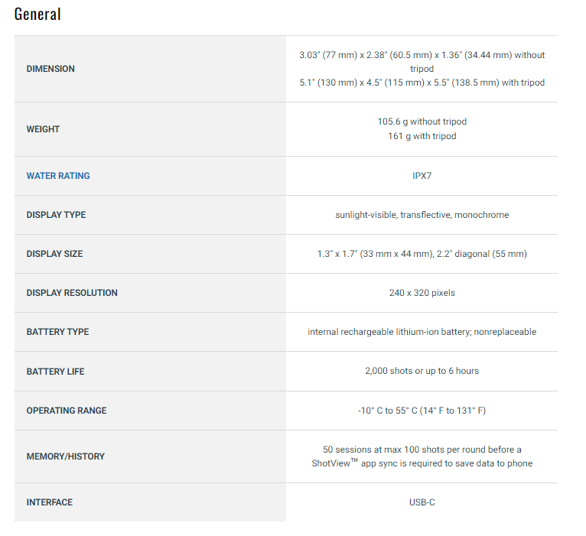Click the BATTERY LIFE label
Image resolution: width=586 pixels, height=536 pixels.
pyautogui.click(x=55, y=372)
